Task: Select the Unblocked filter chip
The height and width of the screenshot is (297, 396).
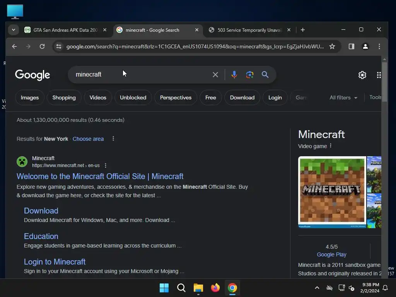Action: [133, 98]
